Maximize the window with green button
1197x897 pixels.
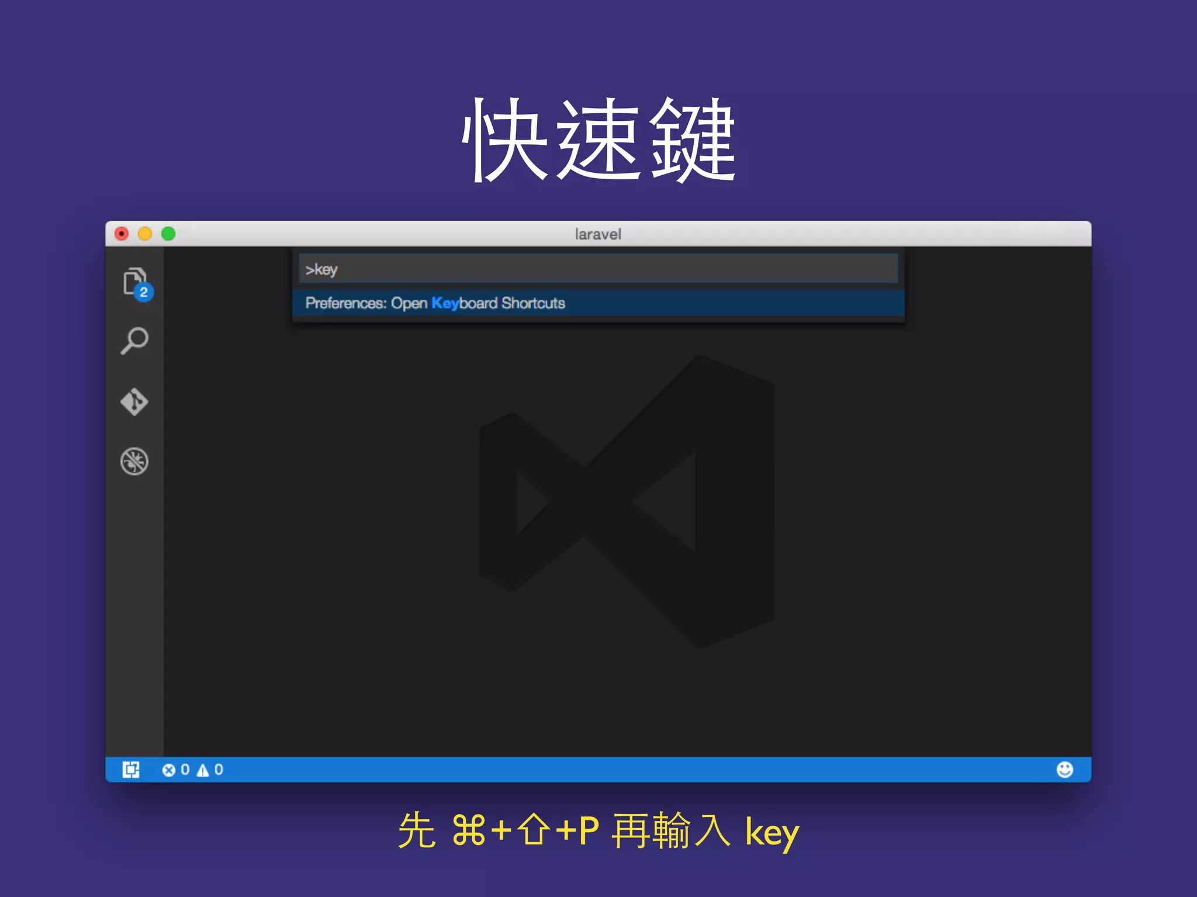pos(168,234)
